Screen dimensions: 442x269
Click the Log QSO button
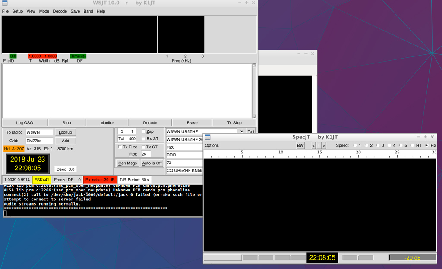pos(25,123)
